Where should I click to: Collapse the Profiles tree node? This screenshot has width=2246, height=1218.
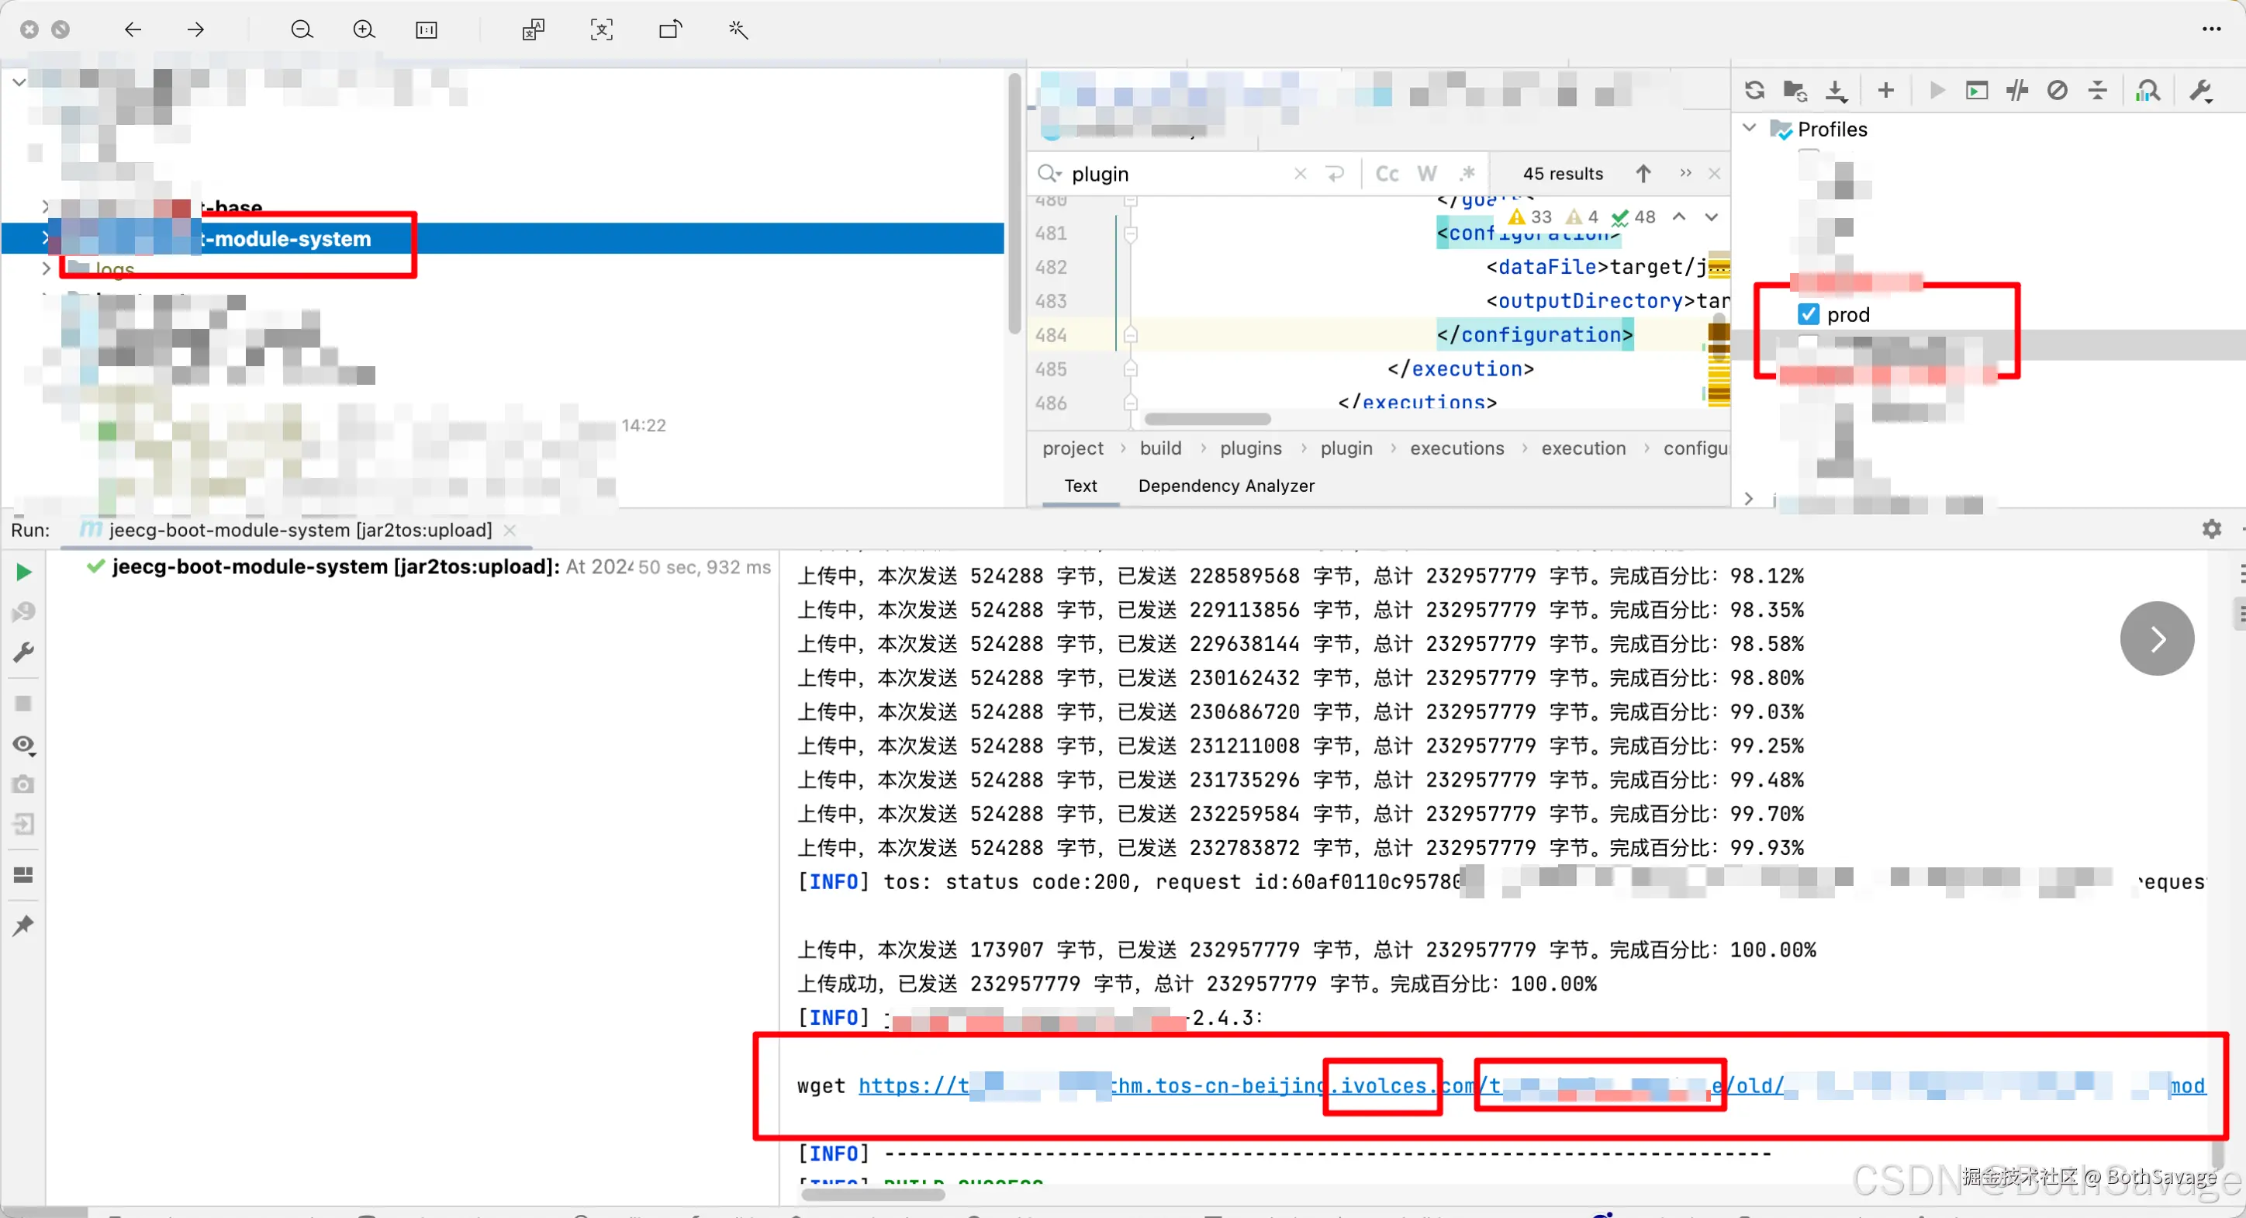[1749, 128]
